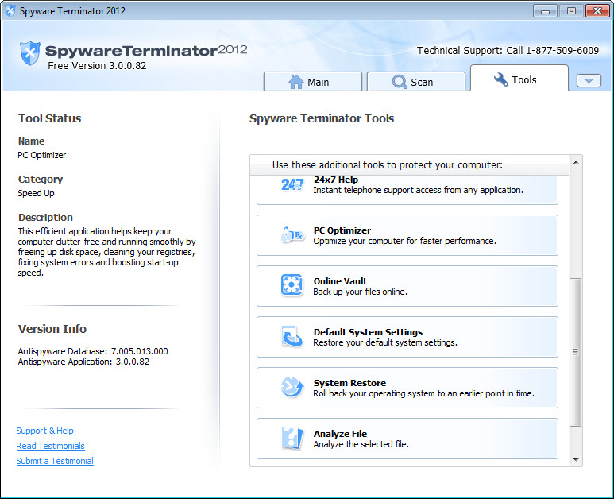Open System Restore tool

407,388
